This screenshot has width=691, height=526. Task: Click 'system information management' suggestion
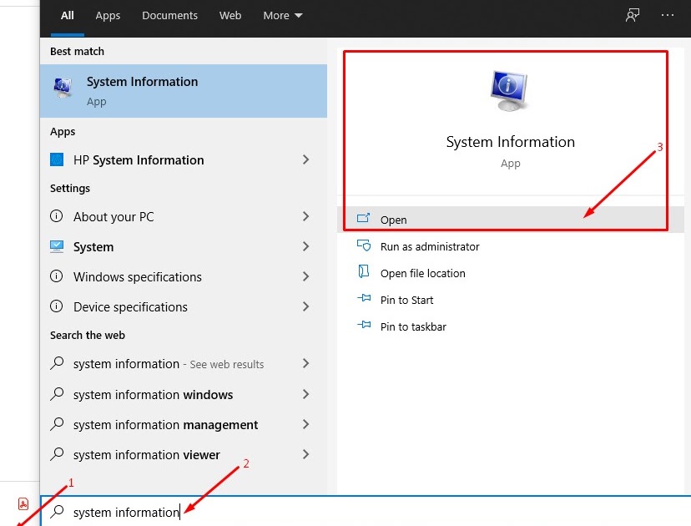pos(166,425)
